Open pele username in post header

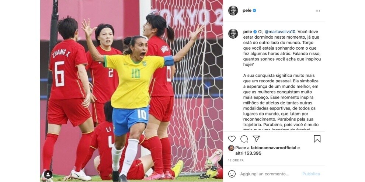click(247, 11)
